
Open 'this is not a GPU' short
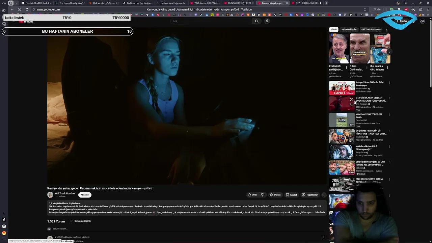(x=380, y=49)
